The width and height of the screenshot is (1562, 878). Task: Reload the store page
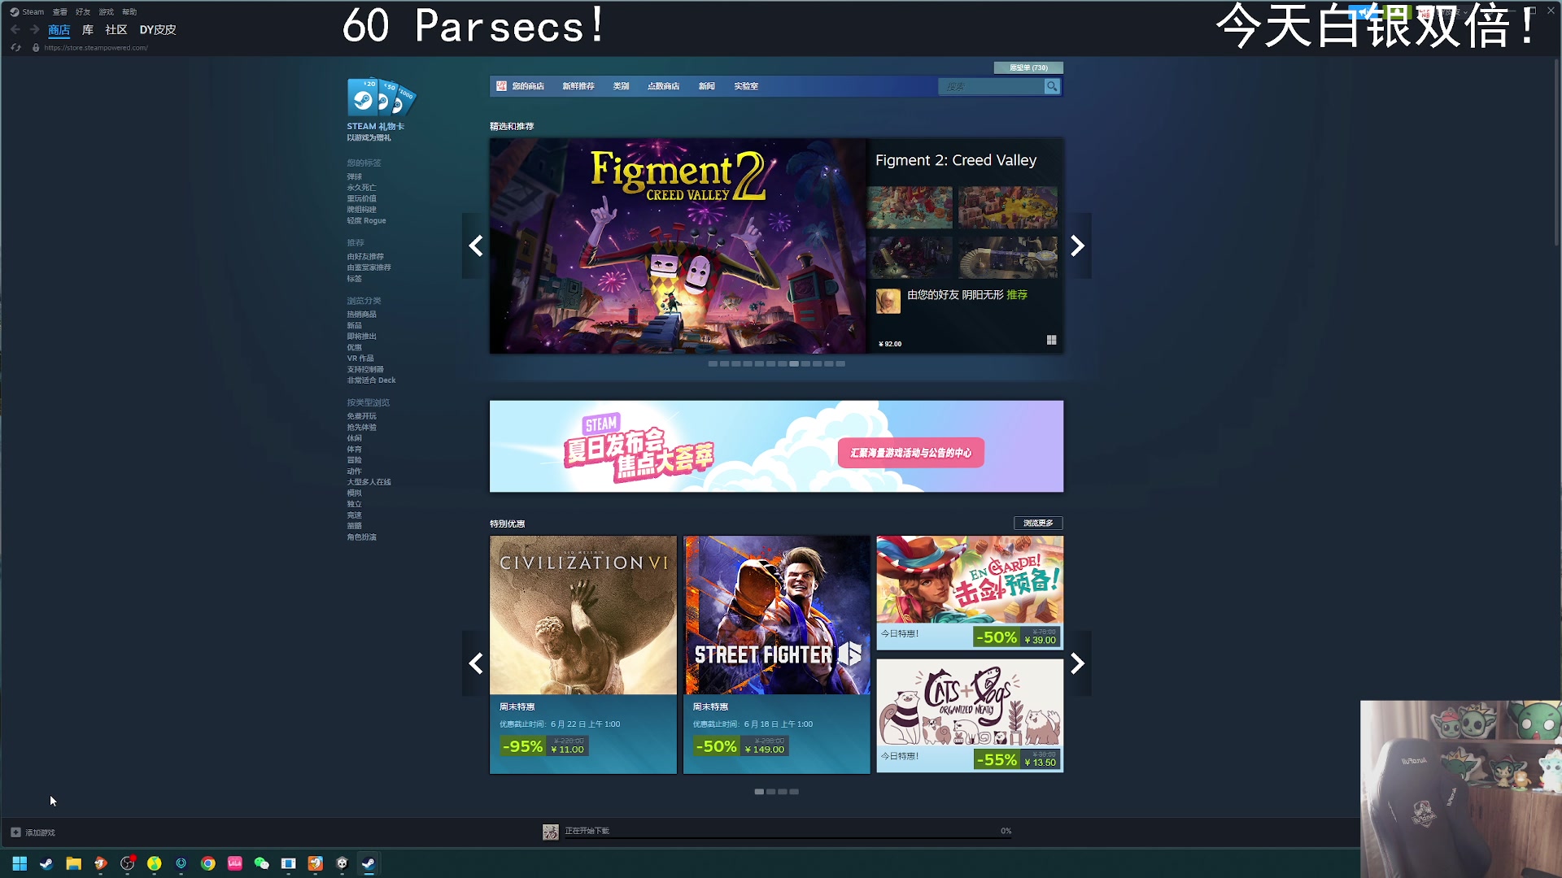tap(15, 48)
